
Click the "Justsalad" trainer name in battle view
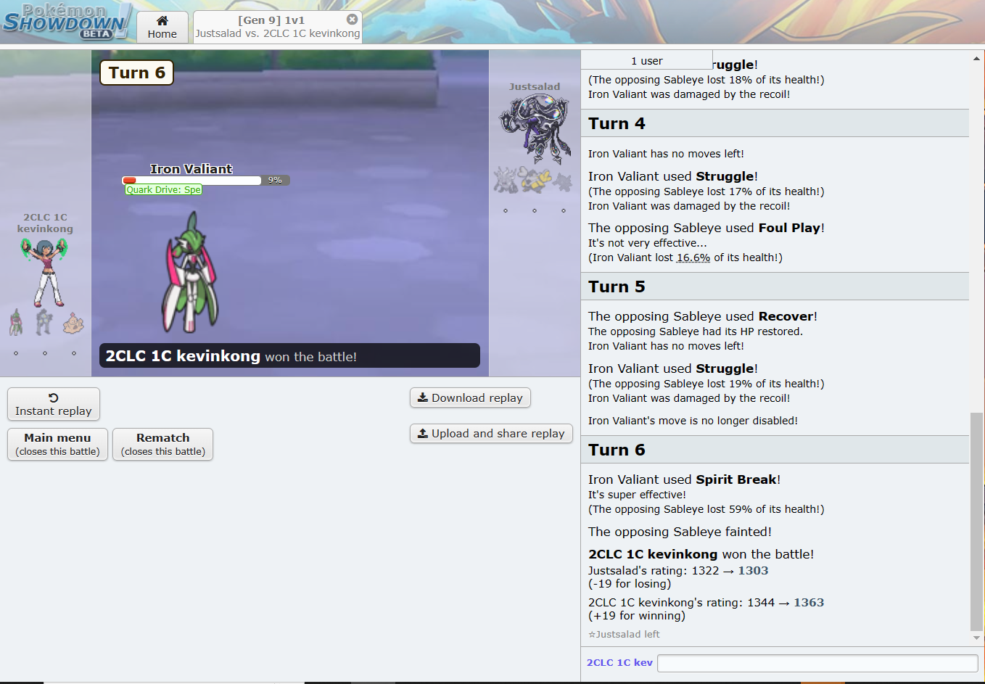coord(535,87)
